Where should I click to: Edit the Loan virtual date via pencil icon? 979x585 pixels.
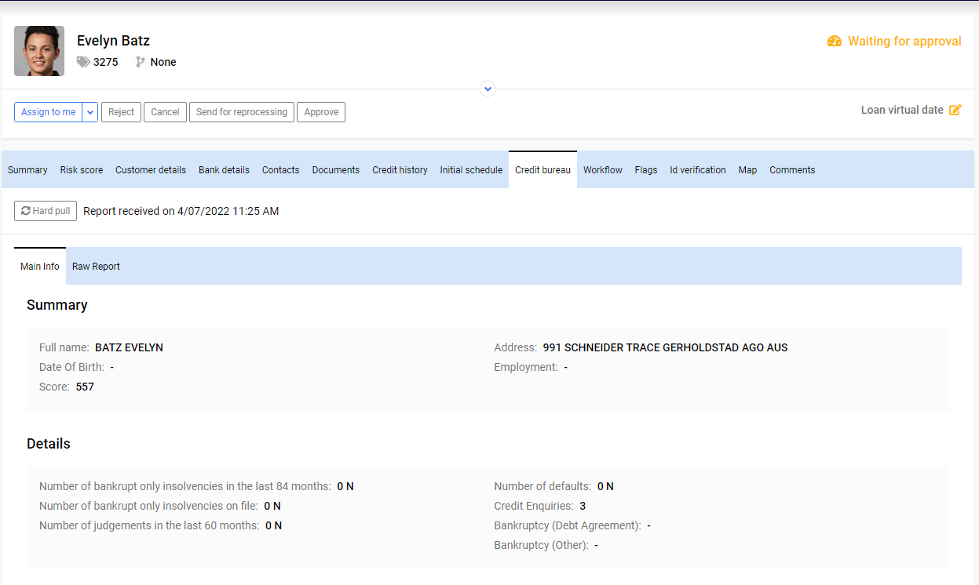coord(955,110)
